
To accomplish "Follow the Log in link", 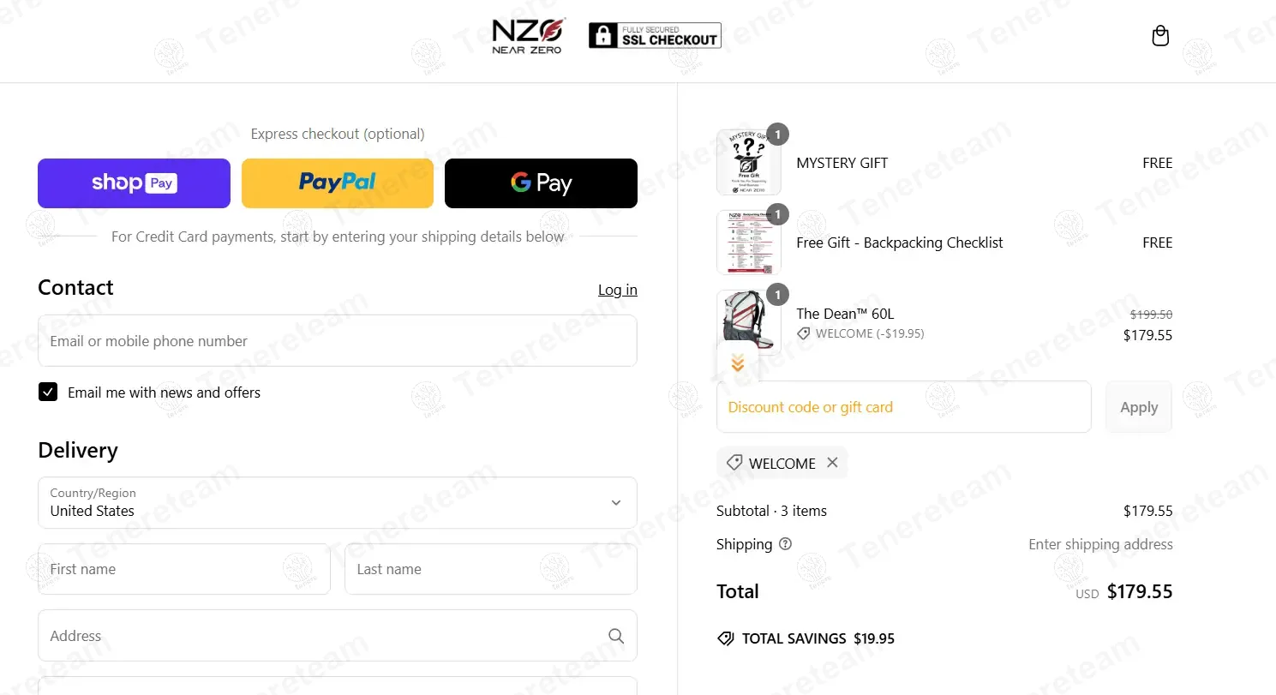I will [x=618, y=290].
